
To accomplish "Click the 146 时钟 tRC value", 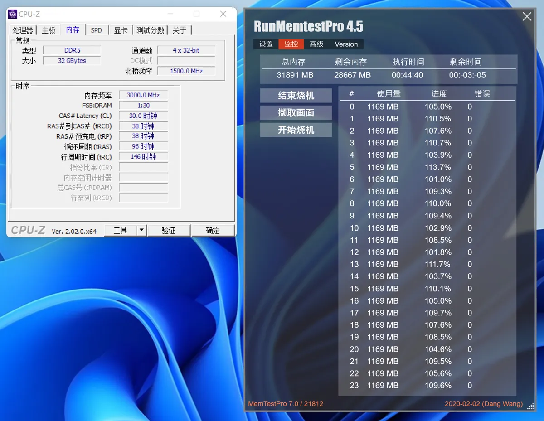I will click(x=143, y=156).
